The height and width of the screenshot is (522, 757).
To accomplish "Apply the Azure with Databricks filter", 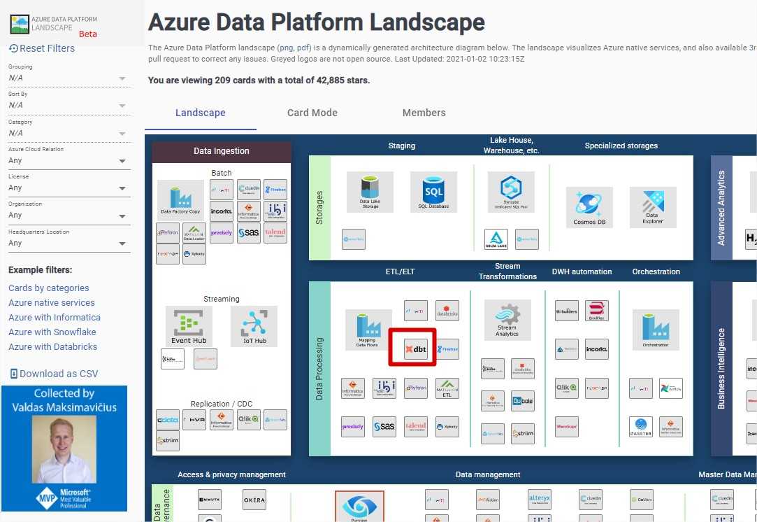I will tap(52, 346).
